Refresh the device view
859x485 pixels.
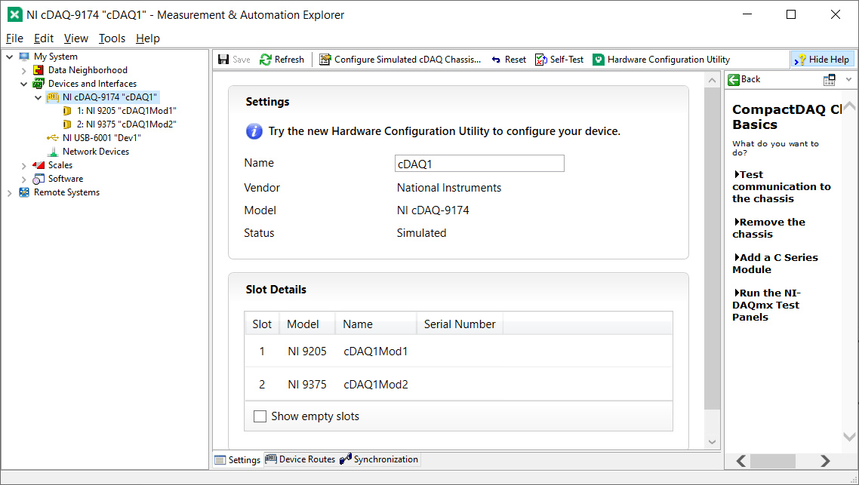coord(282,59)
